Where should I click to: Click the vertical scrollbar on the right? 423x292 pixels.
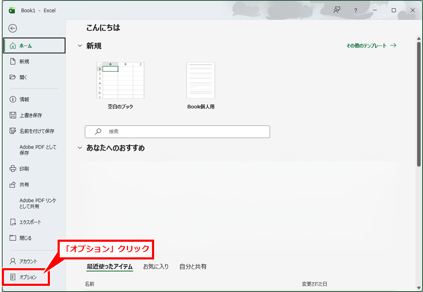[x=419, y=101]
